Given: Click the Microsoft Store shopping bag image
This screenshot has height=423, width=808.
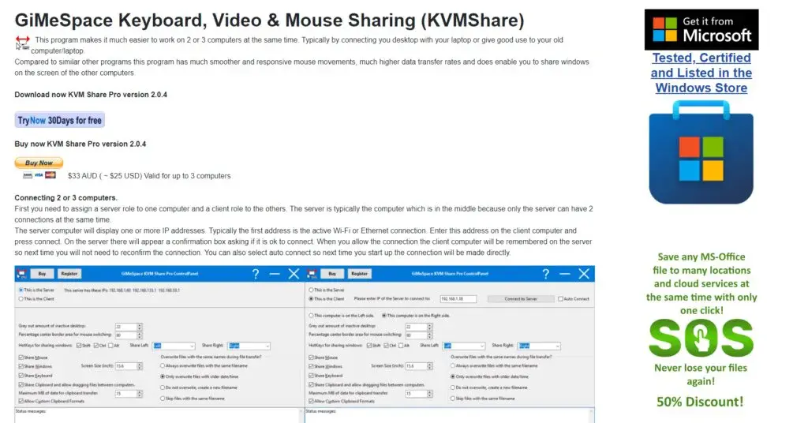Looking at the screenshot, I should click(701, 152).
